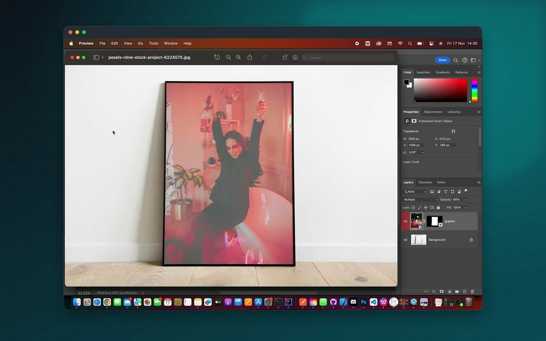Hide the graphic layer eye icon
Image resolution: width=546 pixels, height=341 pixels.
click(x=406, y=221)
